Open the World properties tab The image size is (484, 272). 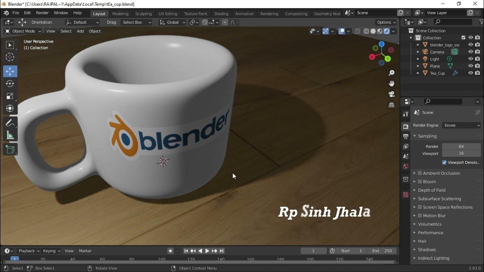pos(406,166)
